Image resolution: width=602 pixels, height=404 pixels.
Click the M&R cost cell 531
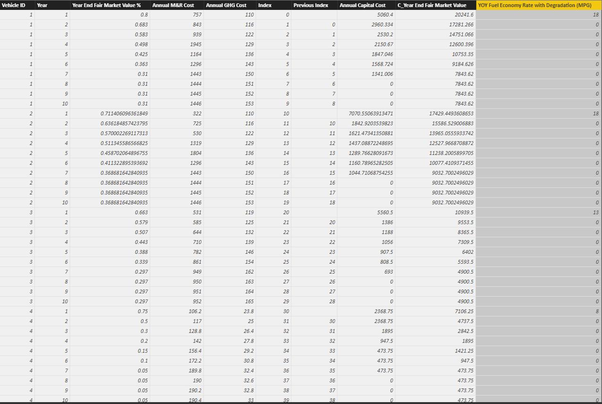tap(177, 213)
